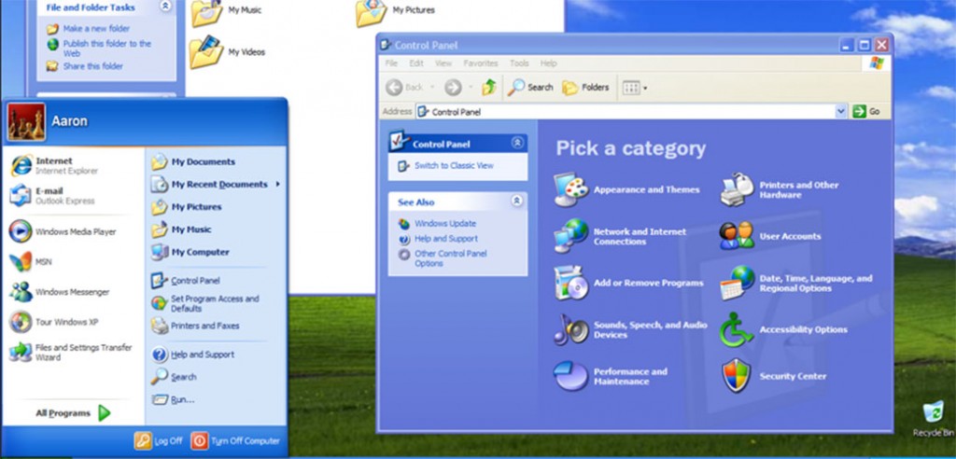Click Turn Off Computer button
Image resolution: width=956 pixels, height=459 pixels.
235,440
